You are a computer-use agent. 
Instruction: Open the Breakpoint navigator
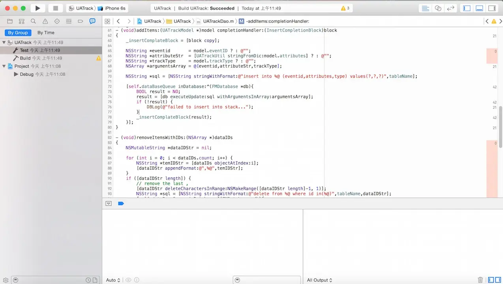[x=81, y=21]
